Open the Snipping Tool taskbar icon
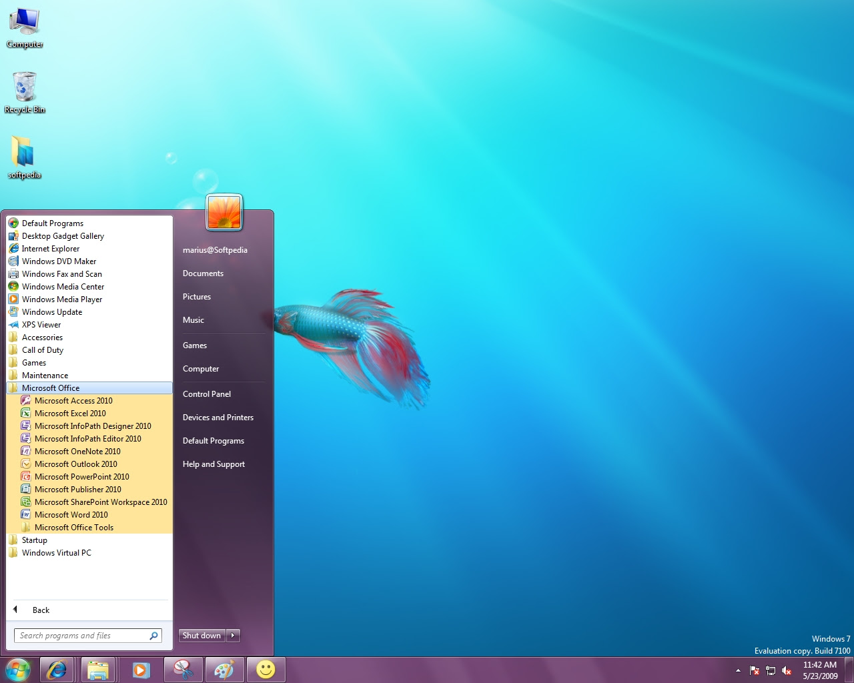The image size is (854, 683). 182,670
